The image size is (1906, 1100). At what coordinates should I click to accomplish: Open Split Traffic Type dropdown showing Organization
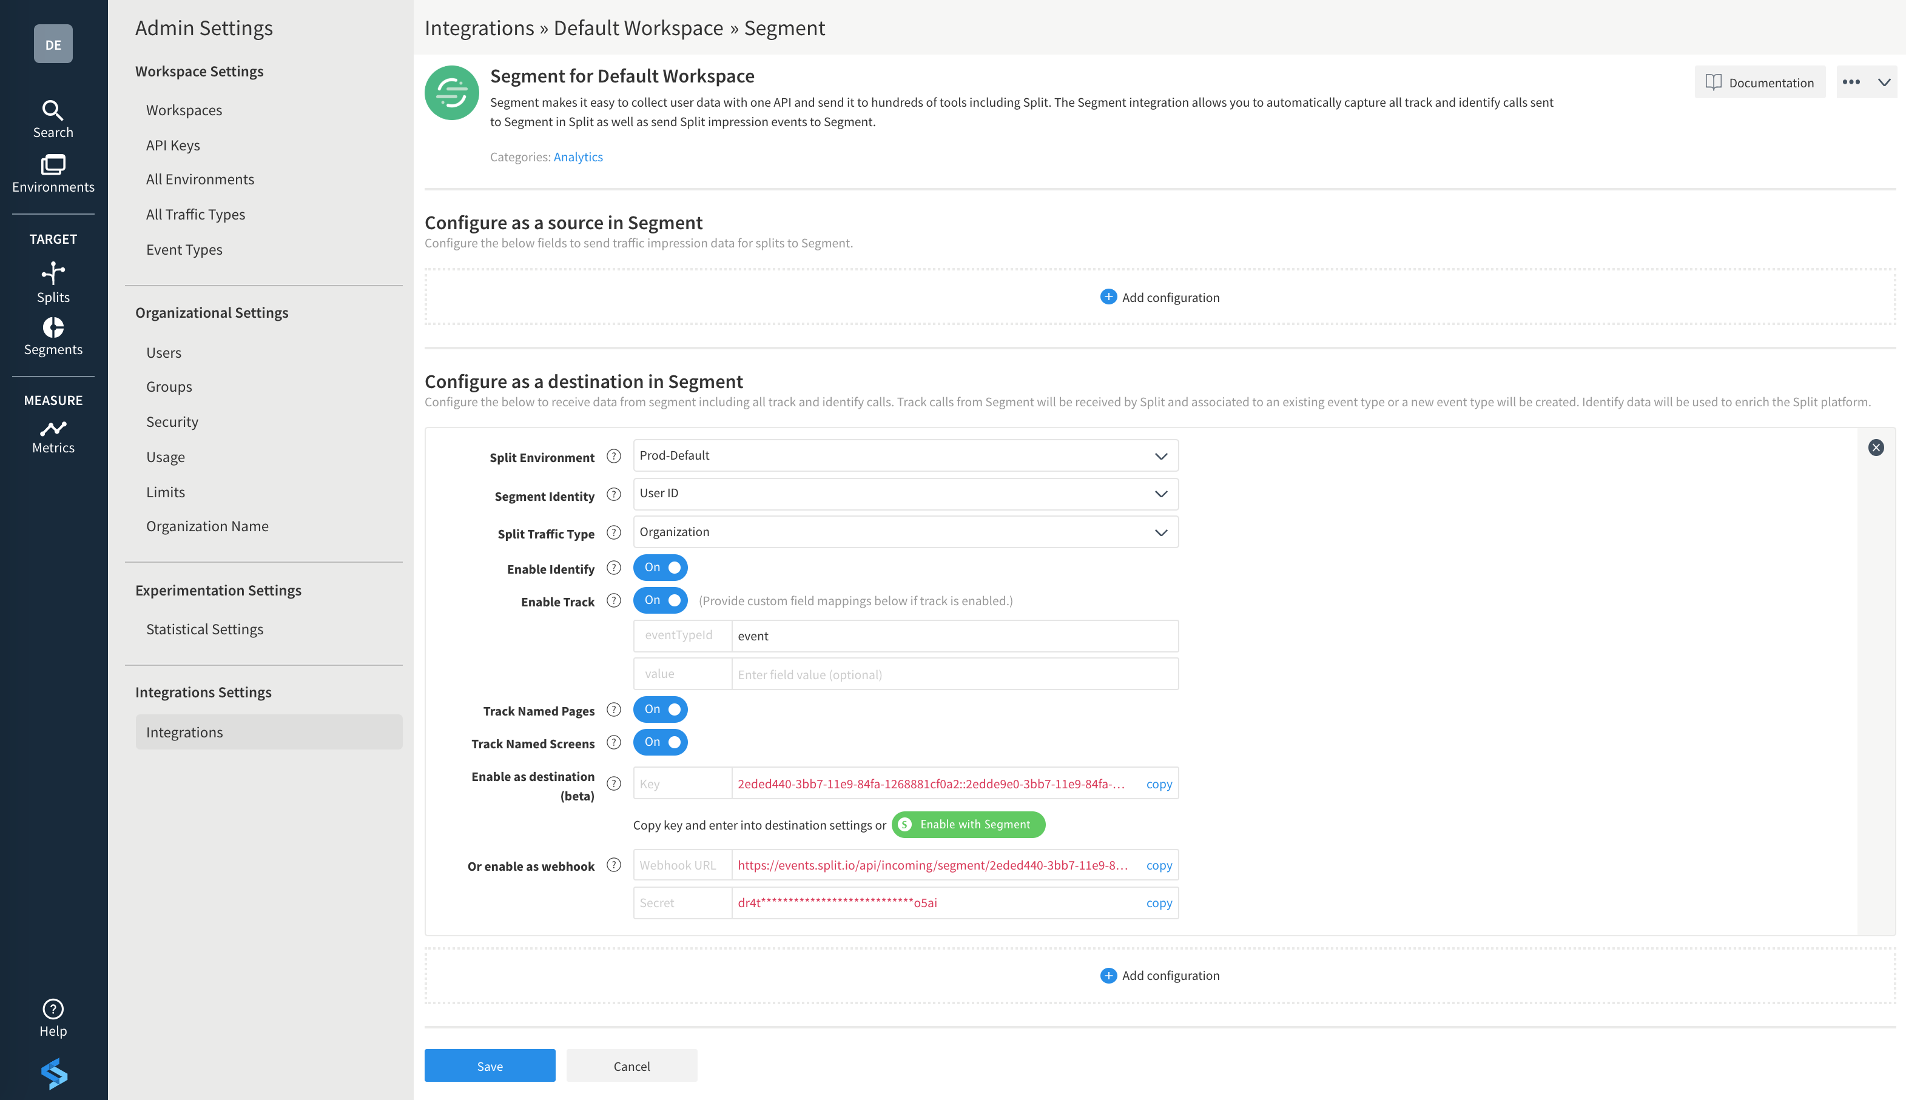906,532
